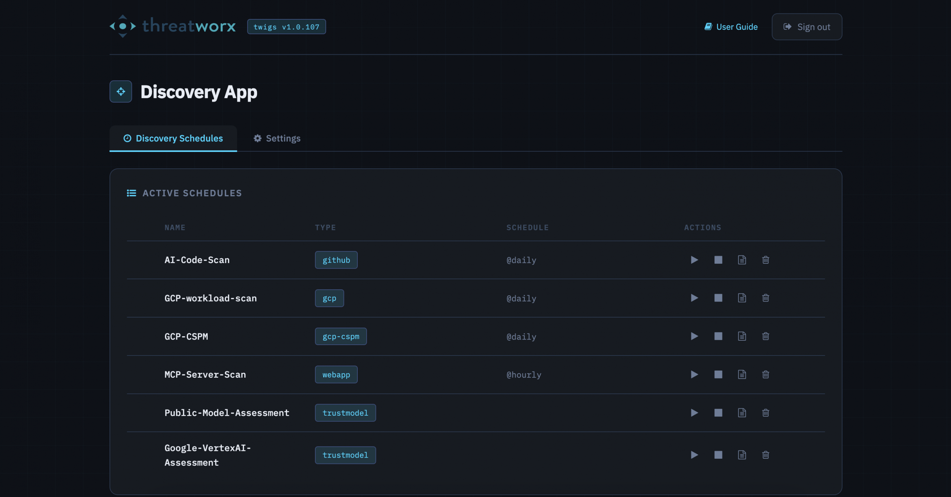Play the GCP-CSPM schedule
951x497 pixels.
[x=694, y=336]
